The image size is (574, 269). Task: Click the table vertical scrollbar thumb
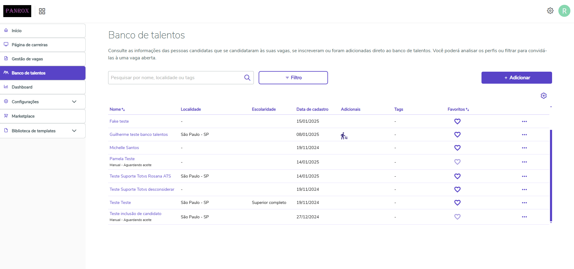pyautogui.click(x=551, y=175)
